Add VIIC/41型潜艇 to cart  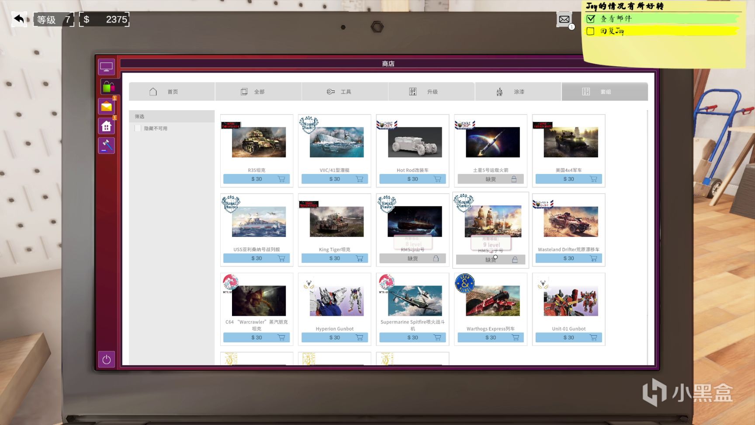pyautogui.click(x=360, y=179)
